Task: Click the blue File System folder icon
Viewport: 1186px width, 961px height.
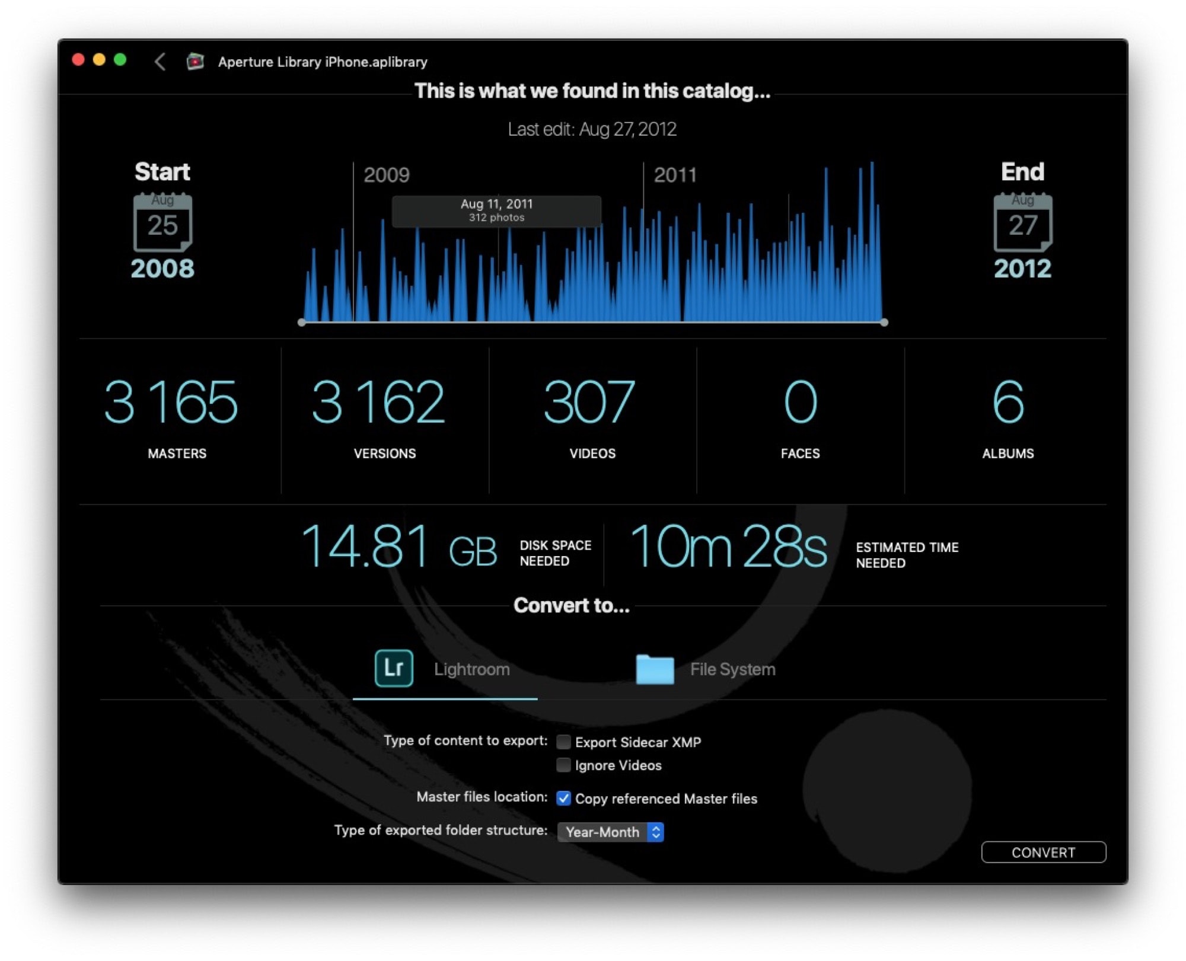Action: pos(655,669)
